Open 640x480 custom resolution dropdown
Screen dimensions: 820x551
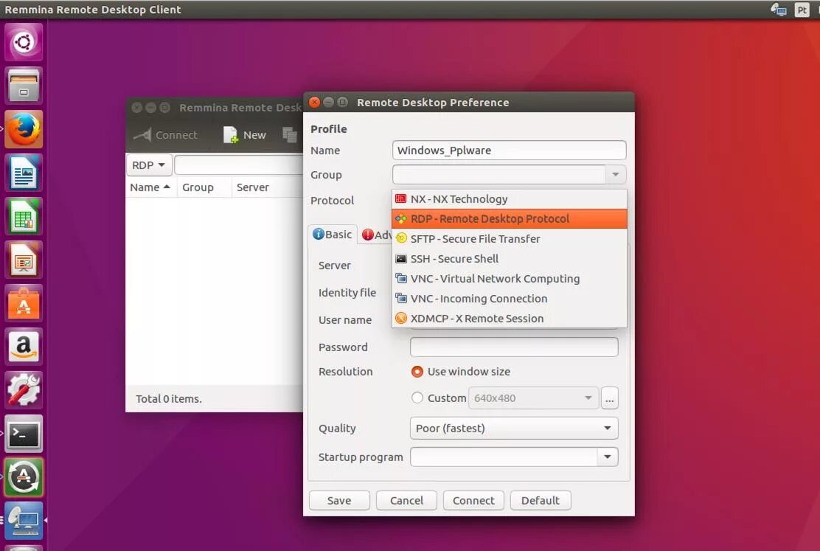[x=533, y=398]
